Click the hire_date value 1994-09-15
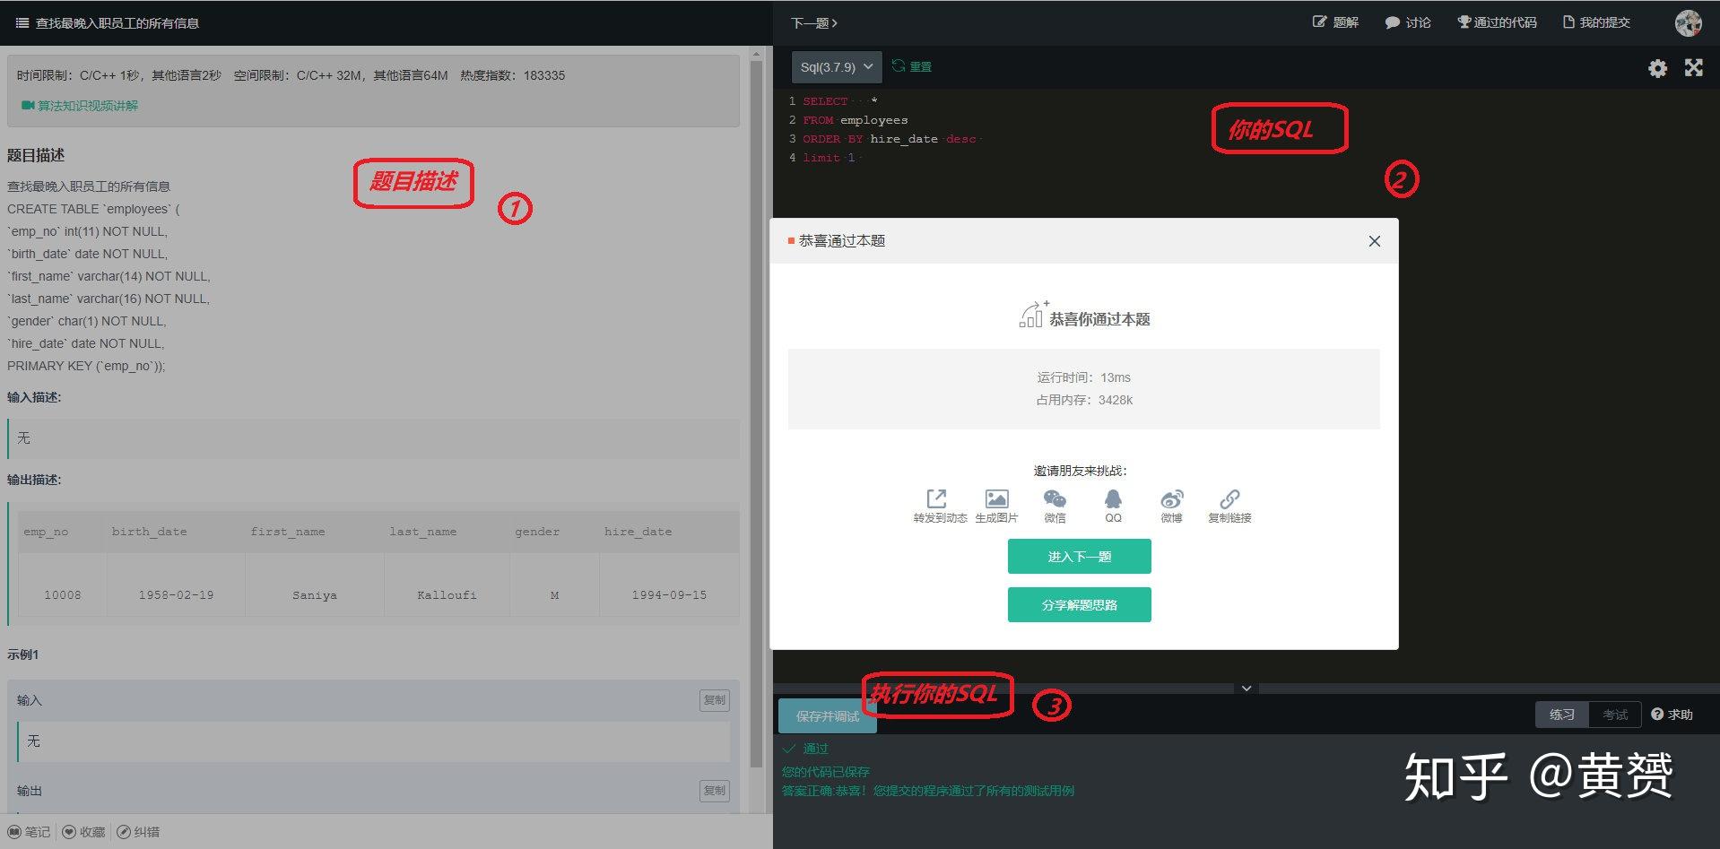Viewport: 1720px width, 849px height. [x=669, y=595]
